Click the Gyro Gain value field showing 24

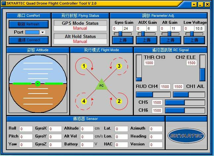coord(128,28)
